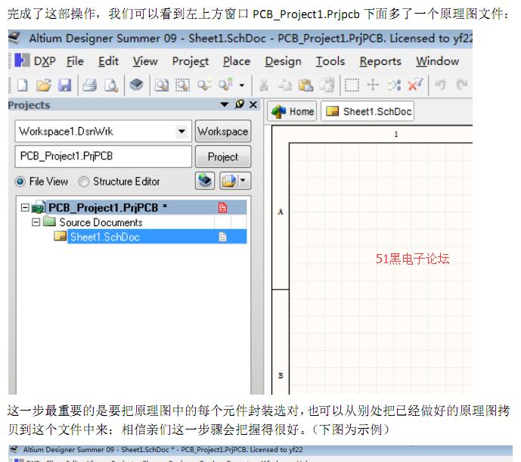Select Source Documents folder
The height and width of the screenshot is (462, 521).
(x=101, y=222)
